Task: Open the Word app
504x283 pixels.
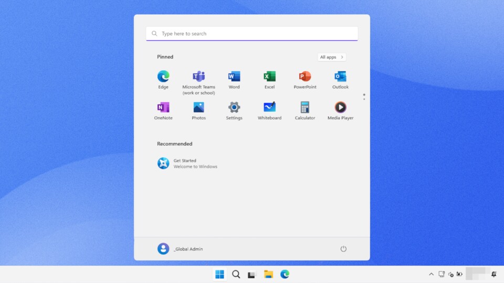Action: pyautogui.click(x=234, y=80)
